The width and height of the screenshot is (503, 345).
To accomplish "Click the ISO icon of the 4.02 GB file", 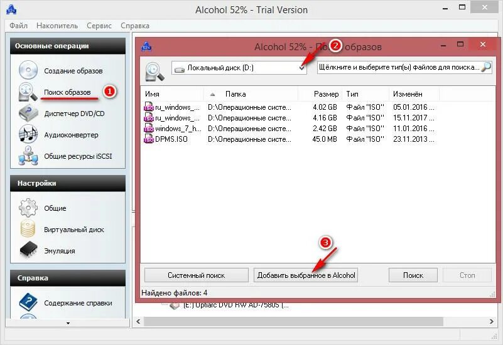I will tap(149, 107).
